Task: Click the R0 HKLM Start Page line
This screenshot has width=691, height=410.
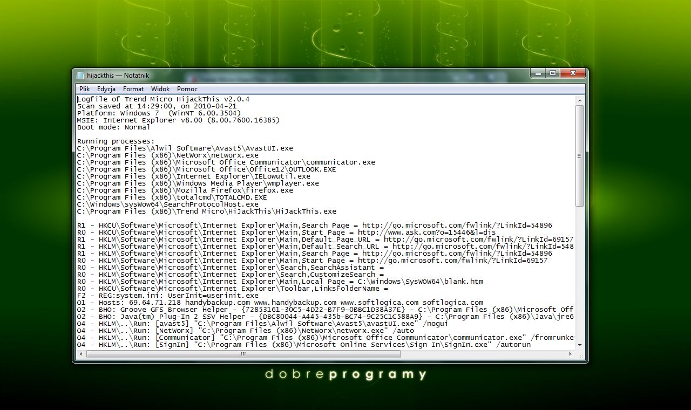Action: (x=312, y=261)
